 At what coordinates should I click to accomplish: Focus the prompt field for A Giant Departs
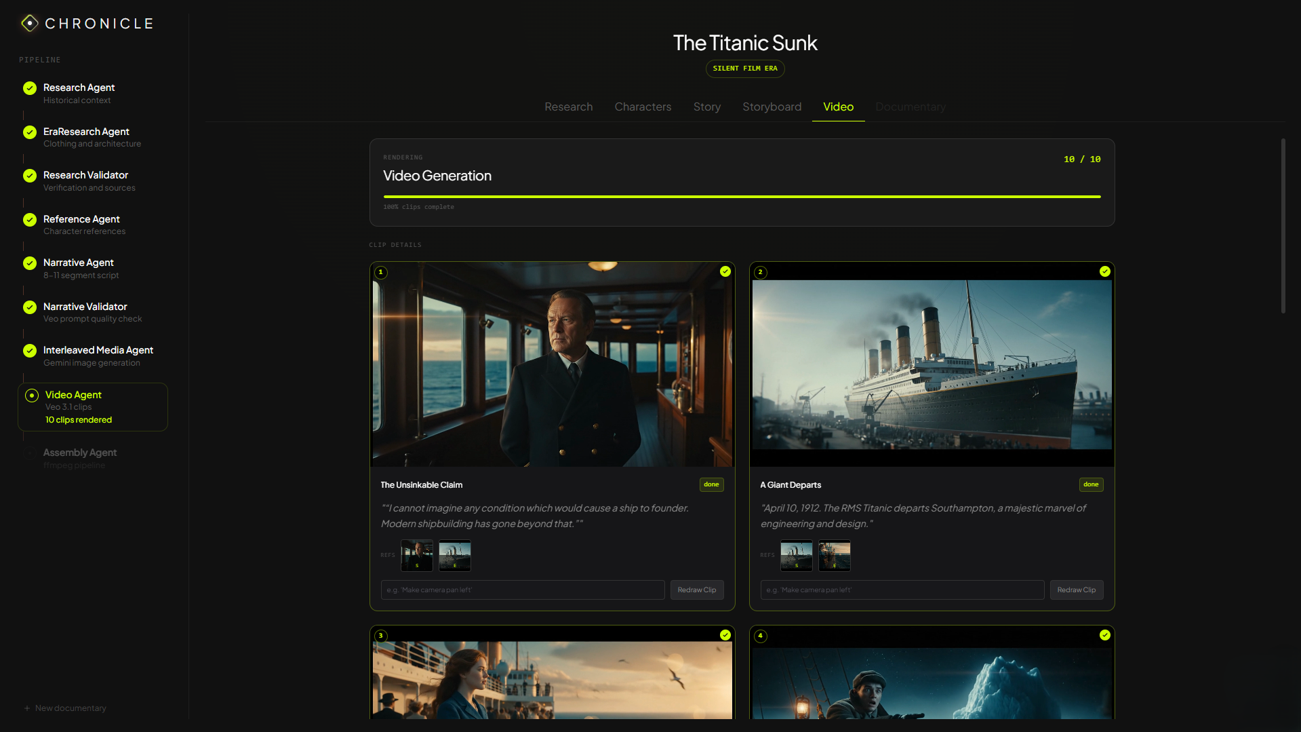click(x=902, y=590)
